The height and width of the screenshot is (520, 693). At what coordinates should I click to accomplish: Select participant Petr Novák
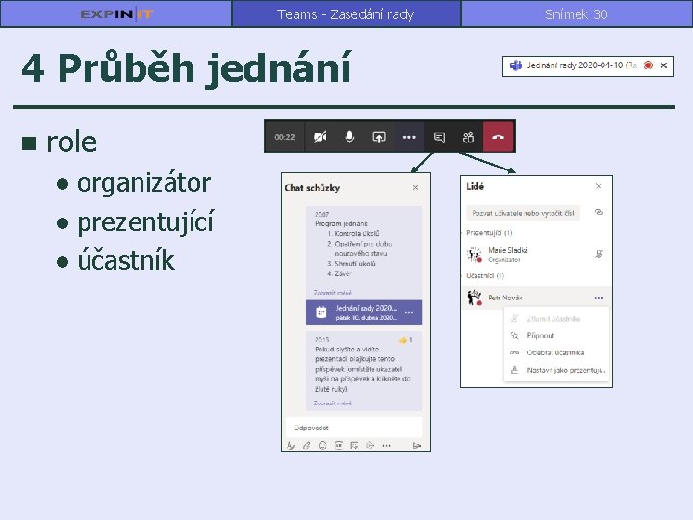click(x=536, y=298)
